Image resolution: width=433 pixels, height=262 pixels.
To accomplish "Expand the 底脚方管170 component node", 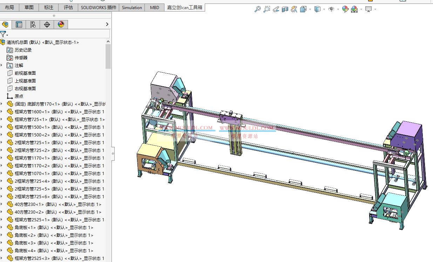I will tap(2, 104).
